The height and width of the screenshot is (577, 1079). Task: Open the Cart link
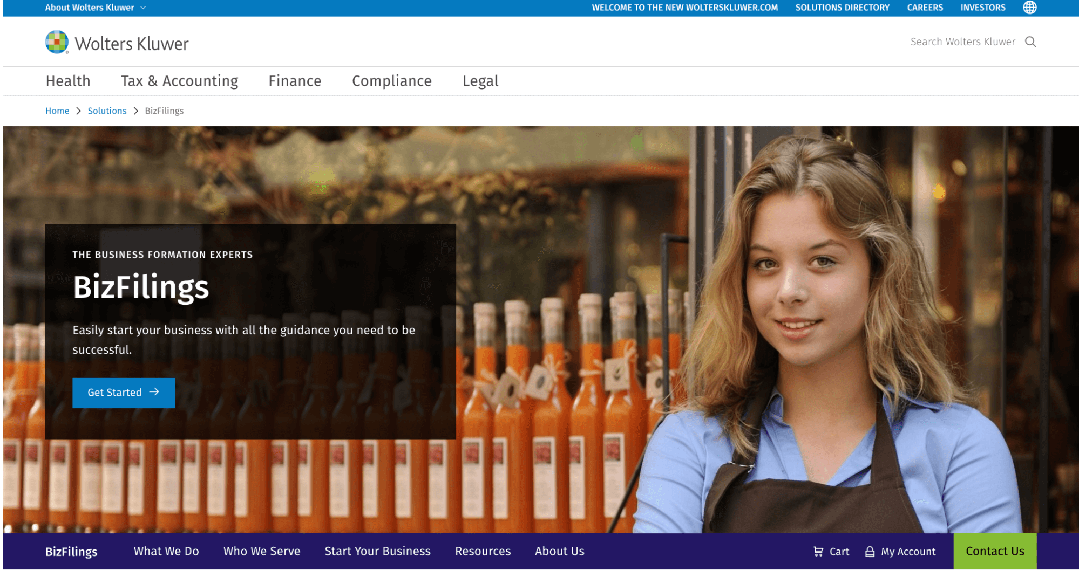(831, 551)
